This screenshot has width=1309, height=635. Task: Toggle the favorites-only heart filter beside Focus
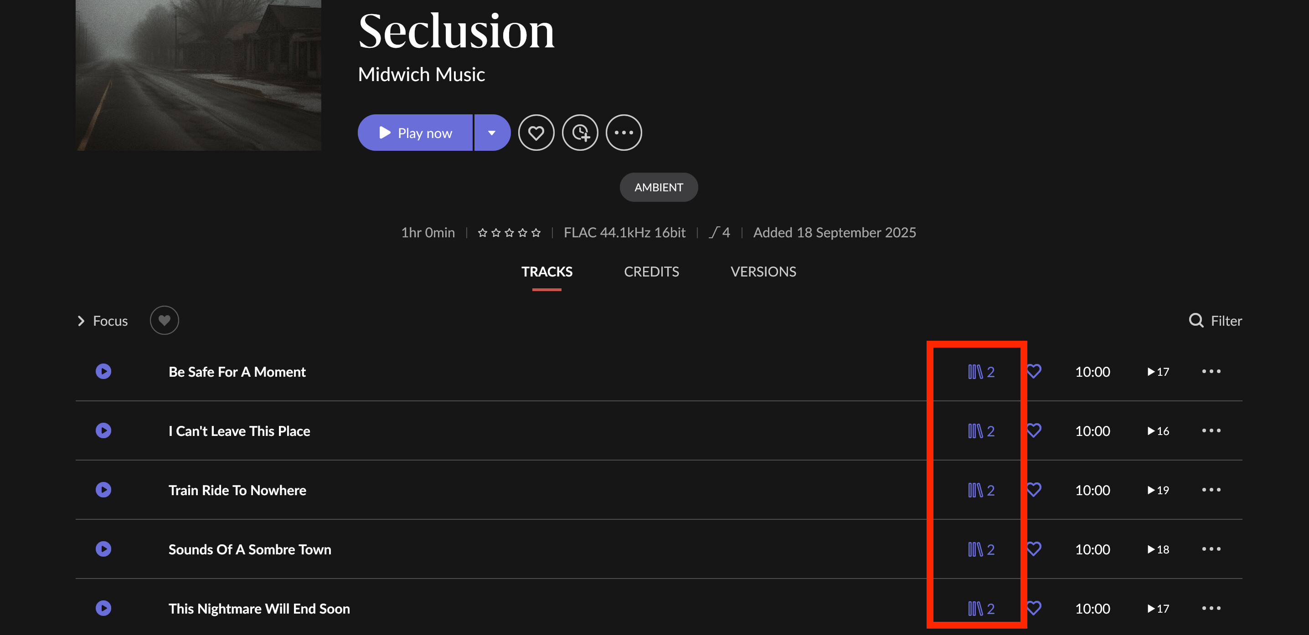click(x=164, y=321)
